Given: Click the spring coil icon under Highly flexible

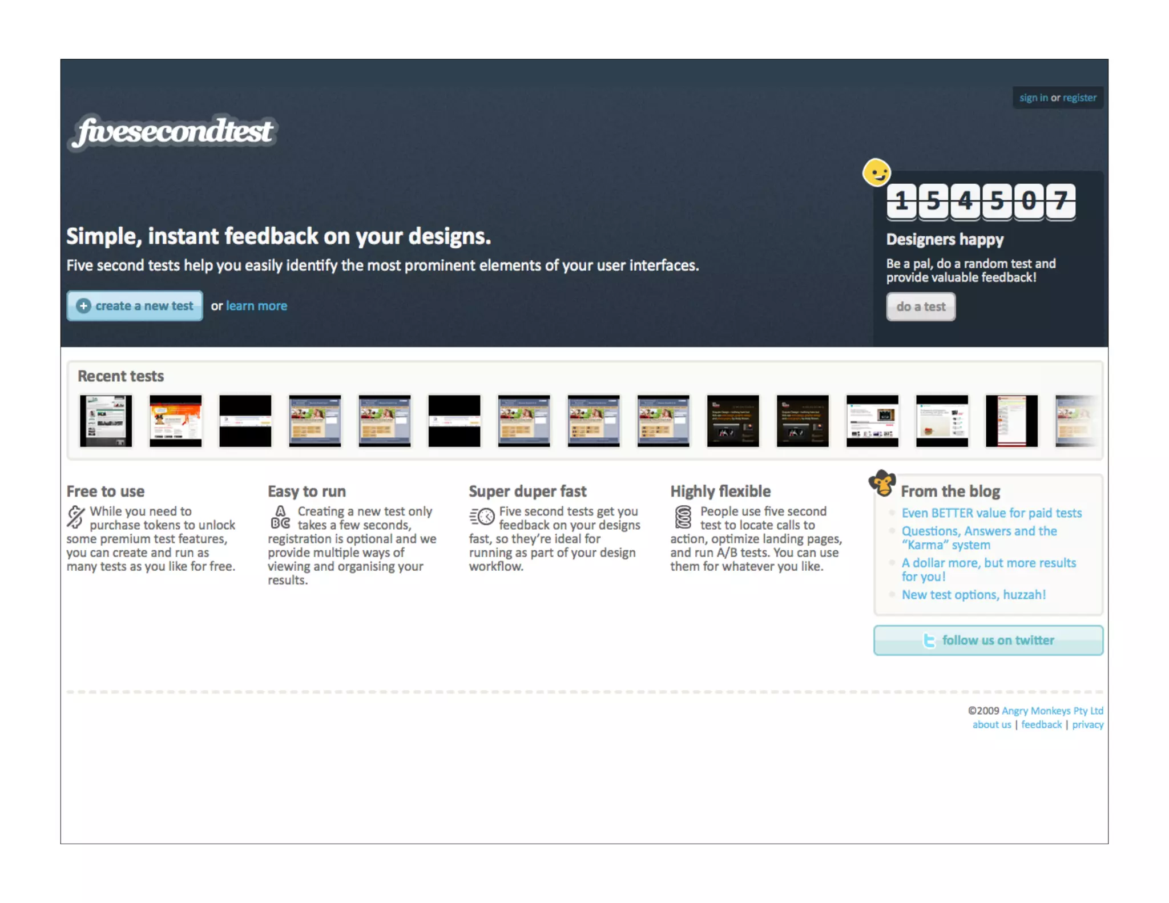Looking at the screenshot, I should [683, 517].
